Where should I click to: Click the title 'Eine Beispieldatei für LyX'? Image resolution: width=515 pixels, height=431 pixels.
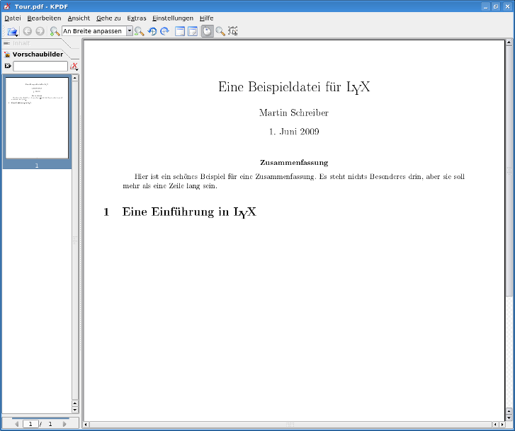pos(294,87)
